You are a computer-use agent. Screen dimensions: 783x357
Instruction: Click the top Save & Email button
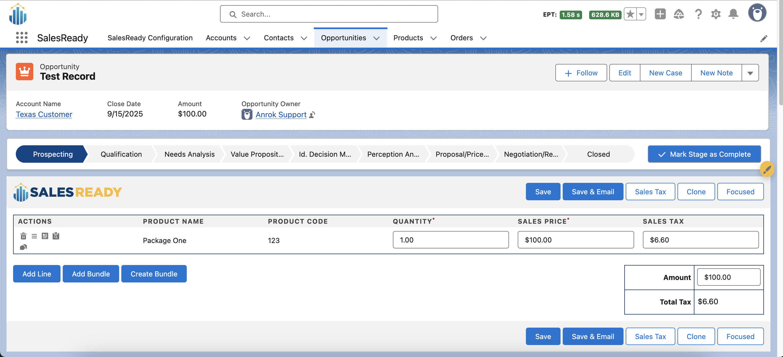tap(592, 192)
